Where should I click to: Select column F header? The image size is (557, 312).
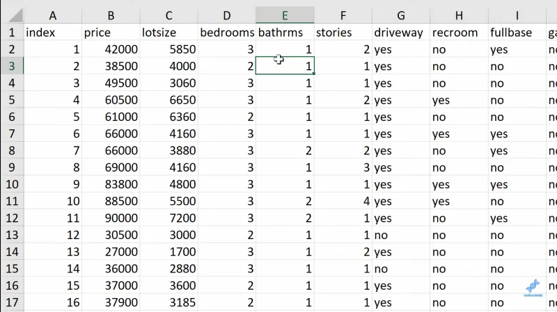pyautogui.click(x=343, y=15)
